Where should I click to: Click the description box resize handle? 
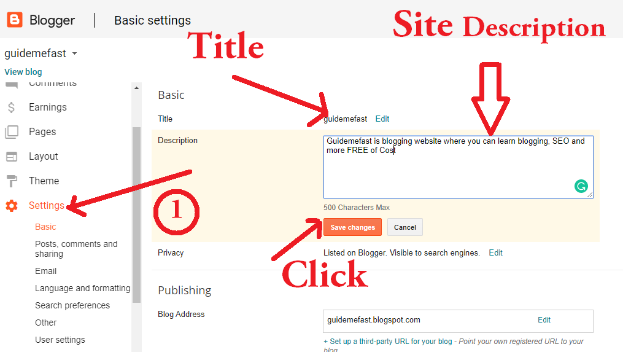point(590,195)
